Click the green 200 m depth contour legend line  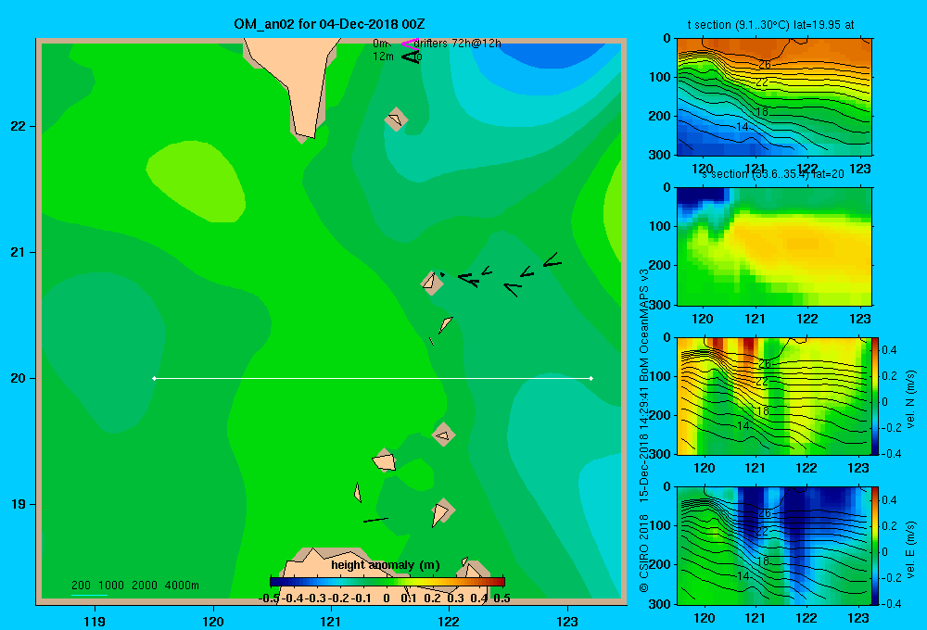(x=89, y=595)
